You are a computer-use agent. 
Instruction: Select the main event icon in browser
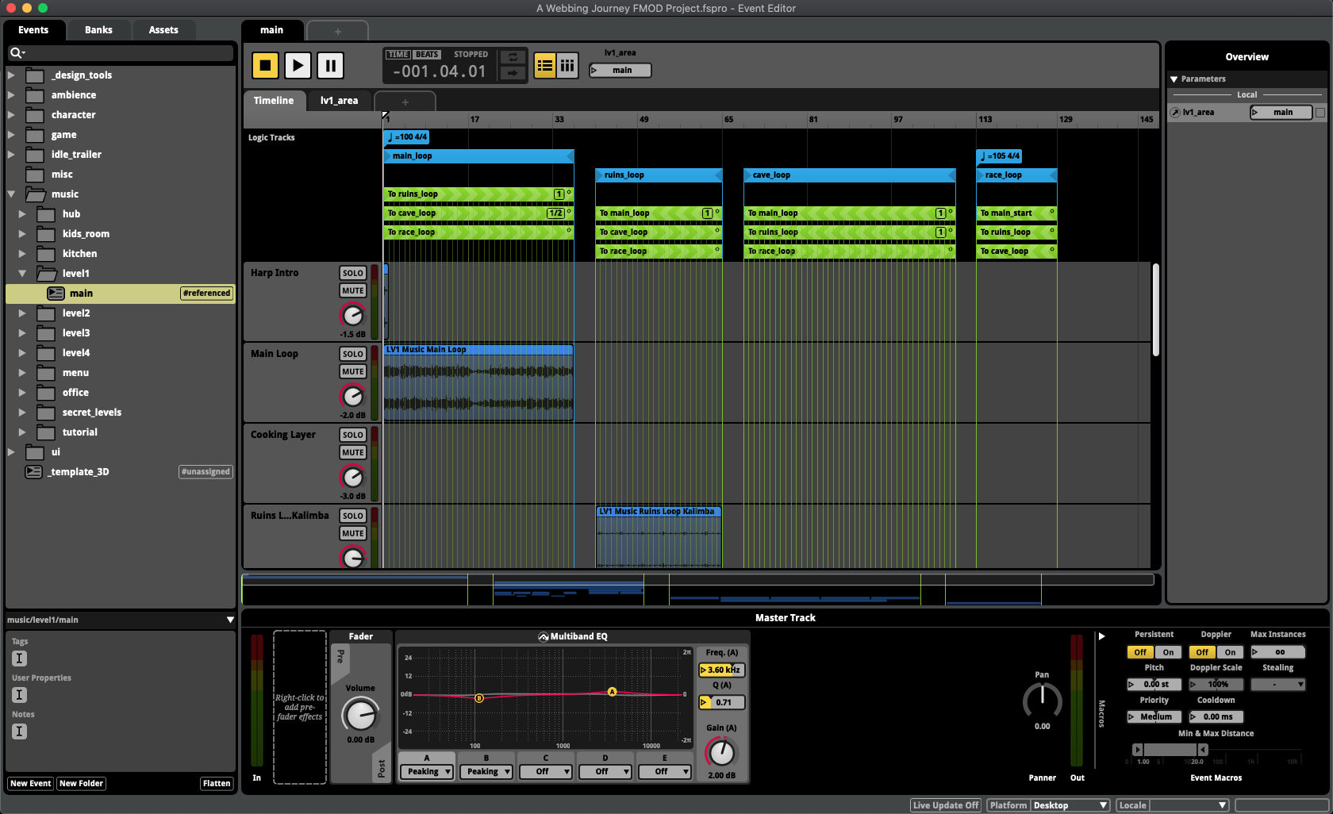pyautogui.click(x=56, y=294)
